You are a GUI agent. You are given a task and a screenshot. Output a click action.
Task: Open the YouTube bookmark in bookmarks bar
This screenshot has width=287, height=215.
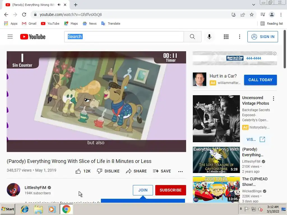(50, 24)
